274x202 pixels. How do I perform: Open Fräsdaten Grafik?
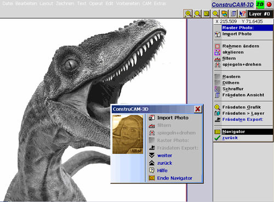point(242,107)
